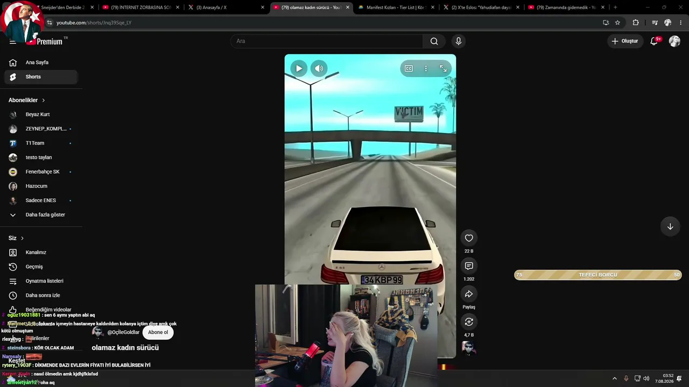Enter fullscreen on the short player
Screen dimensions: 689x387
pos(443,68)
